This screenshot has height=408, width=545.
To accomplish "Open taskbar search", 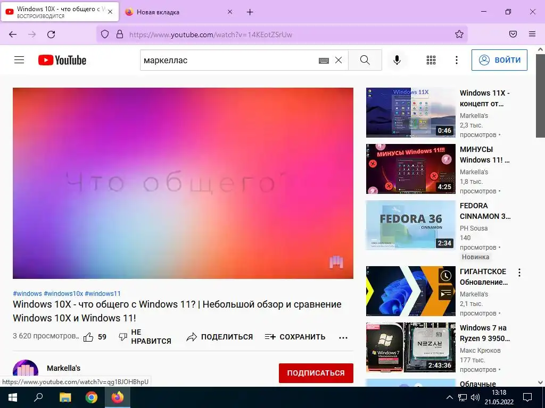I will pyautogui.click(x=38, y=397).
